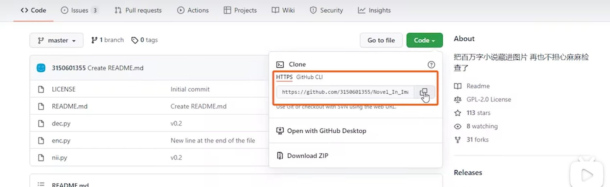Screen dimensions: 610x187
Task: Open the Actions tab
Action: pos(193,10)
